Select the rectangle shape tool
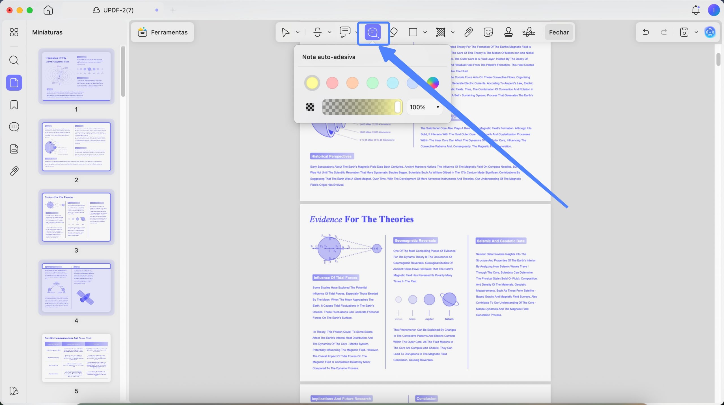This screenshot has width=724, height=405. [x=413, y=32]
